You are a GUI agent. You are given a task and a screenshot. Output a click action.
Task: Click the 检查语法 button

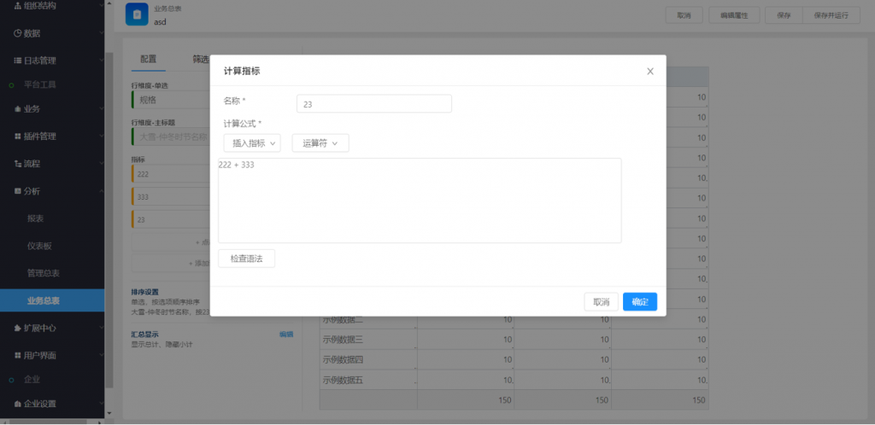click(x=247, y=258)
